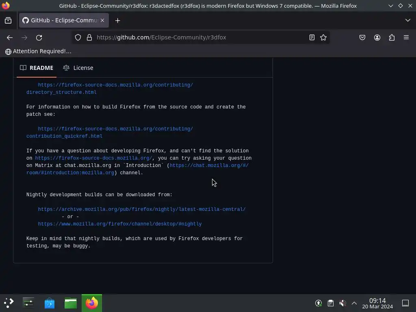Bookmark this page with the star
Viewport: 416px width, 312px height.
point(323,37)
